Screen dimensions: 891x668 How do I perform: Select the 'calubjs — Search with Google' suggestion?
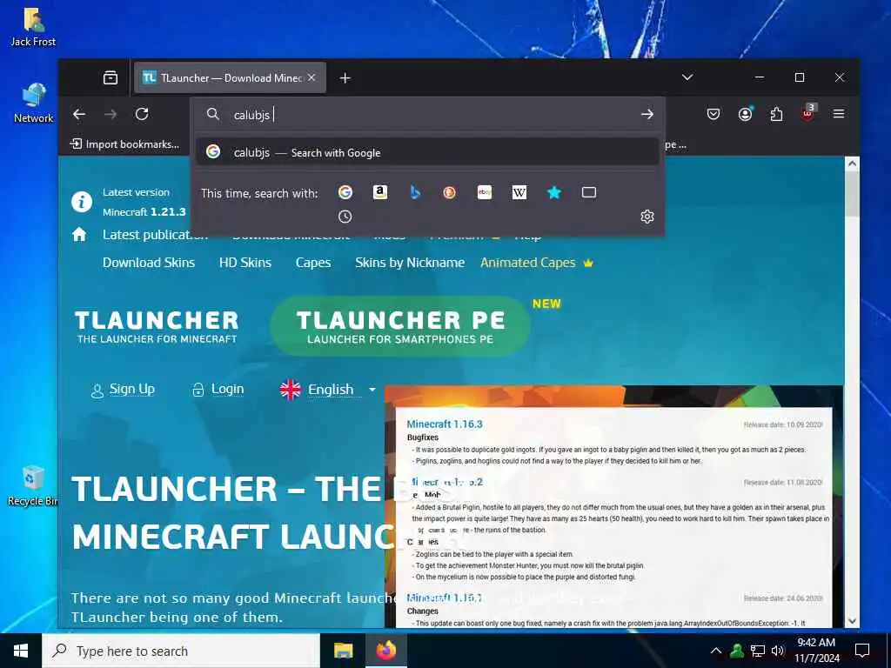pos(427,152)
